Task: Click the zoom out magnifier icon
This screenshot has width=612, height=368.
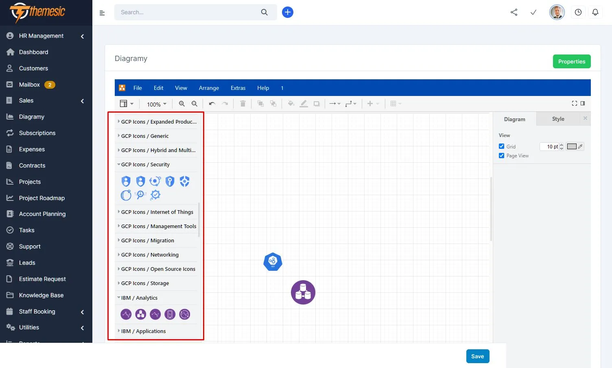Action: tap(195, 104)
